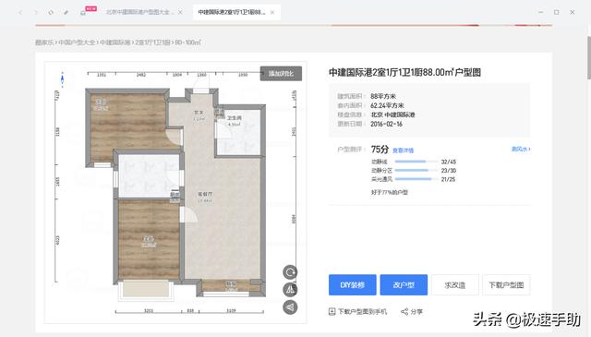The width and height of the screenshot is (591, 337).
Task: Click the 求改造 button
Action: click(x=455, y=284)
